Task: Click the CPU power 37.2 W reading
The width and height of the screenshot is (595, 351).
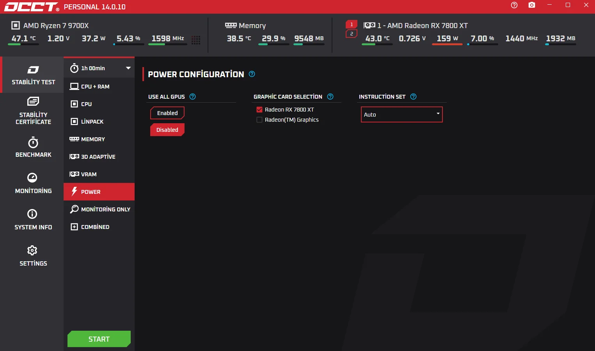Action: (x=94, y=38)
